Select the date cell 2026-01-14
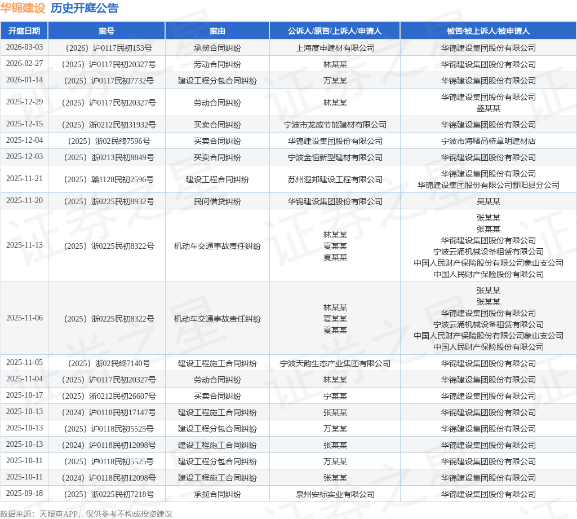The image size is (577, 519). (x=24, y=80)
